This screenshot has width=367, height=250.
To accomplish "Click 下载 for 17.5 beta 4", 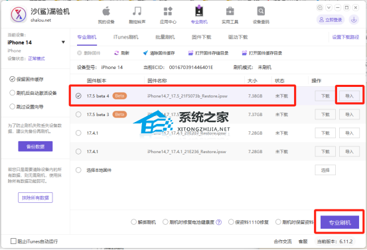I will 325,96.
